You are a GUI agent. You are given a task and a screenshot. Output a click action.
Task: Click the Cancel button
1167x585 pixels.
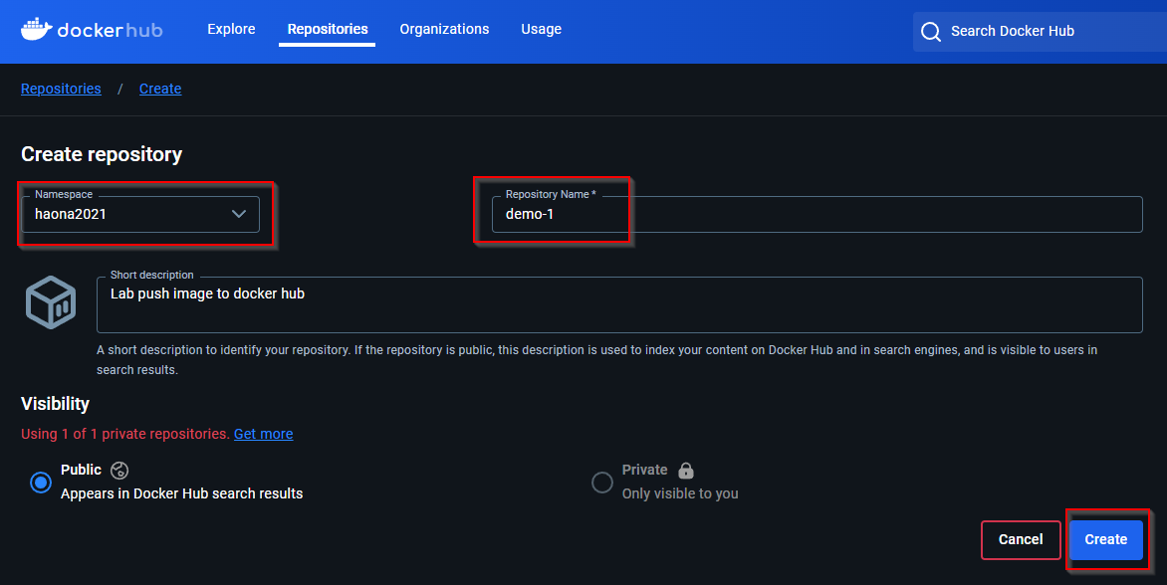tap(1021, 539)
